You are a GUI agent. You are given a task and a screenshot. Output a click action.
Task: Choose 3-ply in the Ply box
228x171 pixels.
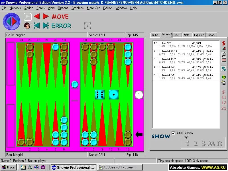(x=204, y=144)
